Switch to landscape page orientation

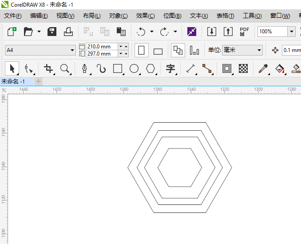coord(158,51)
